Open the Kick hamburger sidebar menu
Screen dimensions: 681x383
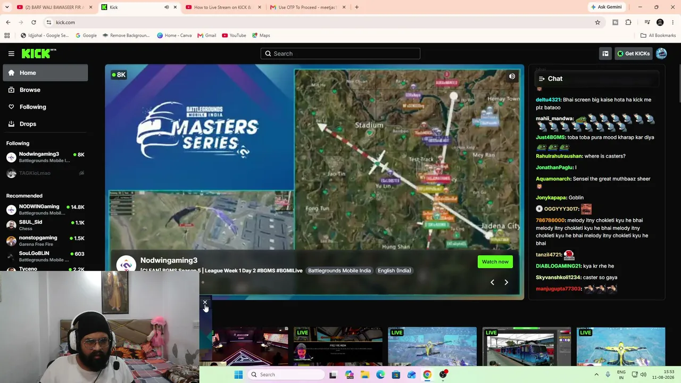(11, 54)
